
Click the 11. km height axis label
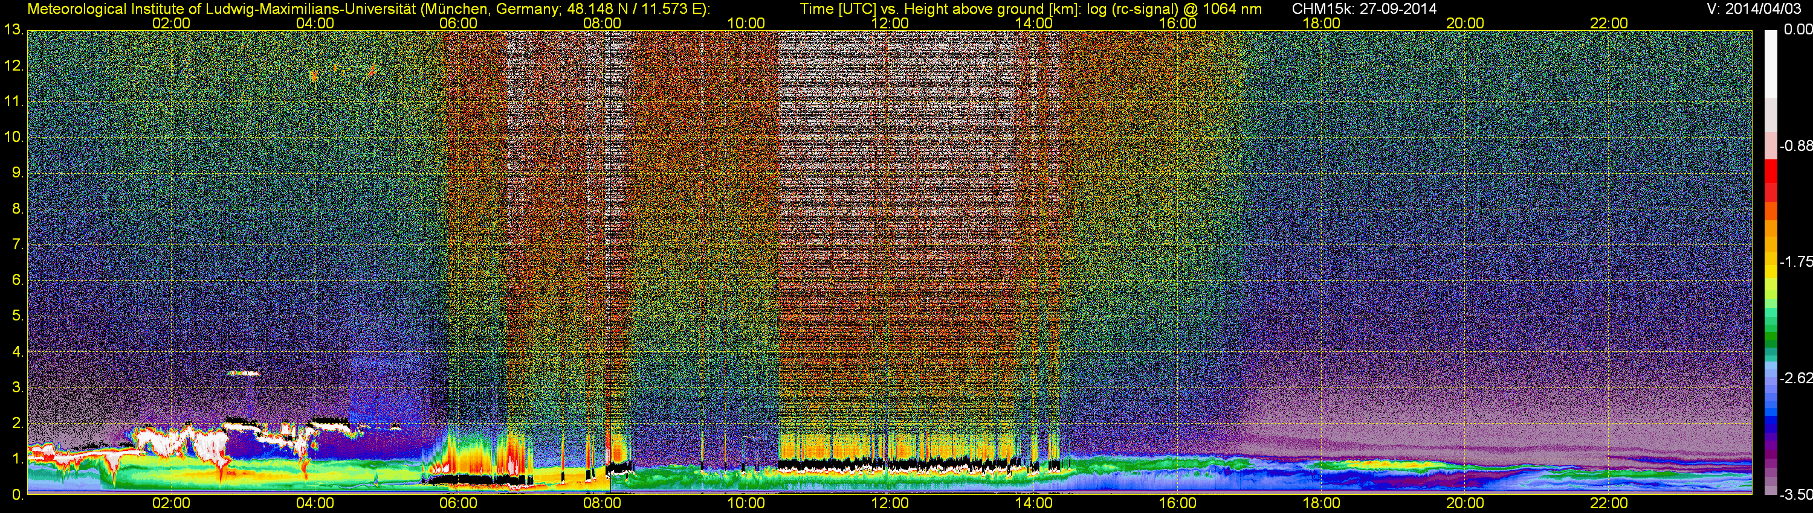(13, 102)
